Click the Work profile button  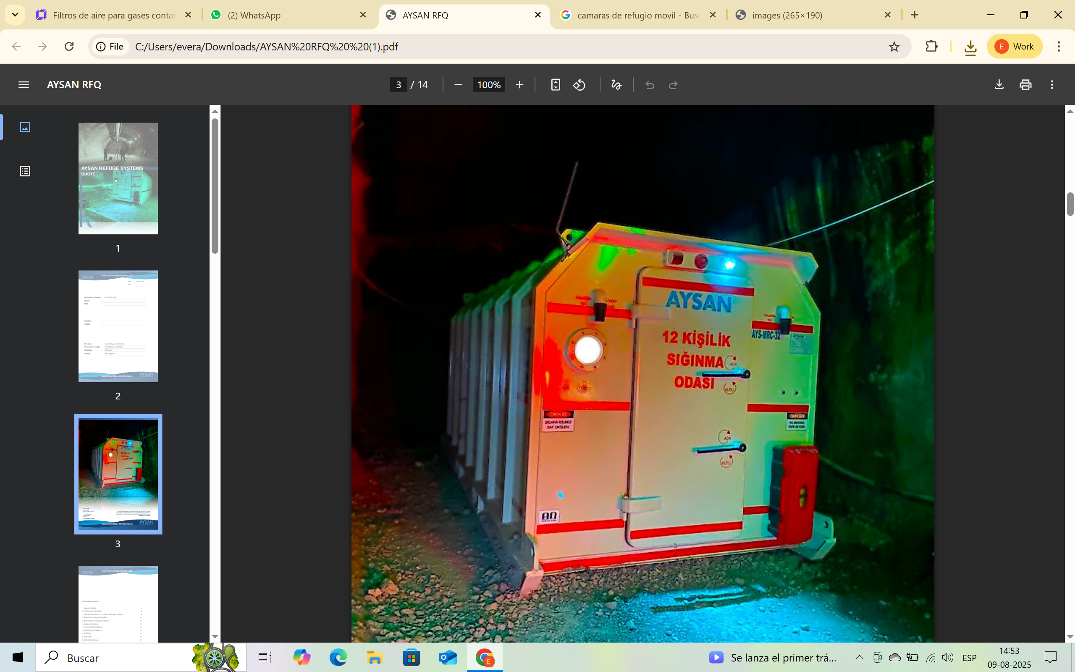click(1015, 47)
